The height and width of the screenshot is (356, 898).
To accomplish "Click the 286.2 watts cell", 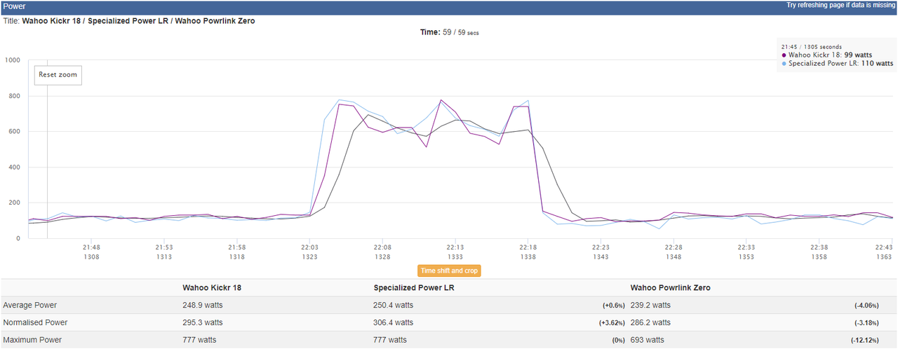I will point(650,322).
